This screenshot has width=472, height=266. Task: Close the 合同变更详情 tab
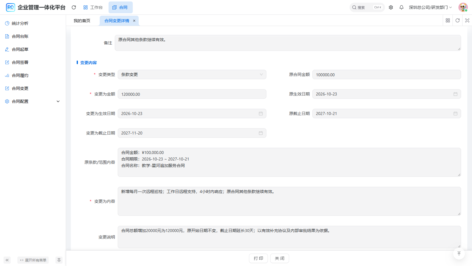pyautogui.click(x=134, y=21)
